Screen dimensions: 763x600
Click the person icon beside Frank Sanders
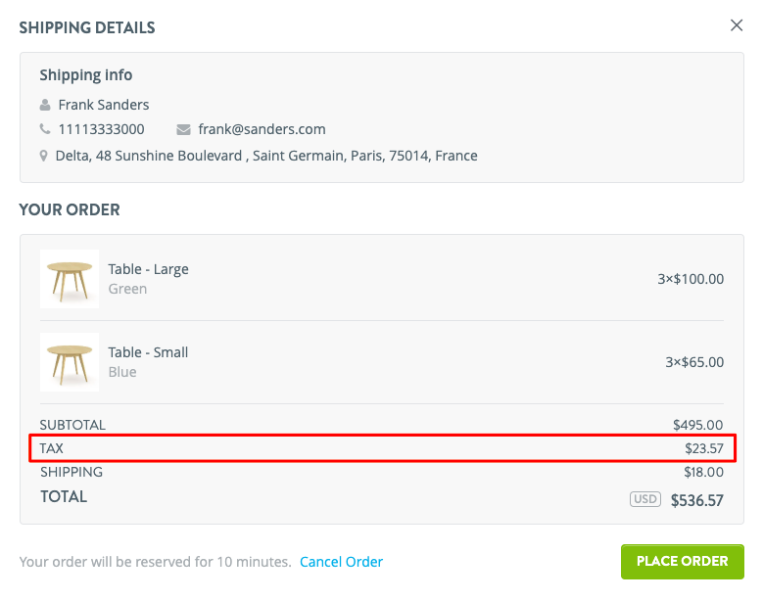45,105
